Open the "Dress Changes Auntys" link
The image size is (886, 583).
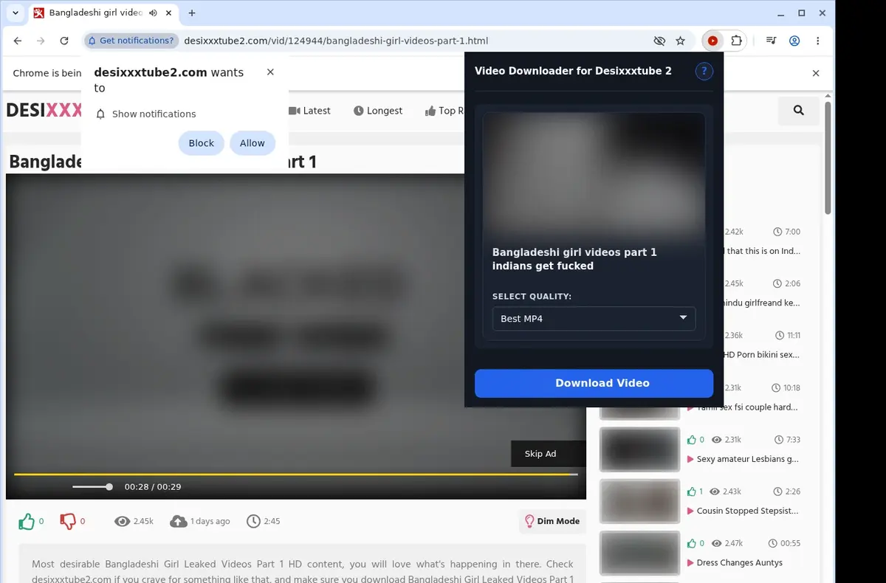coord(739,562)
